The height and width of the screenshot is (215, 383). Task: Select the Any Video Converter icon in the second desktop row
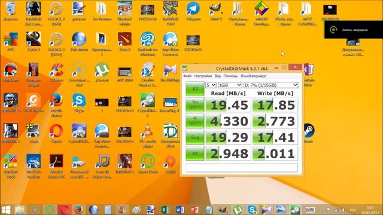click(x=170, y=44)
